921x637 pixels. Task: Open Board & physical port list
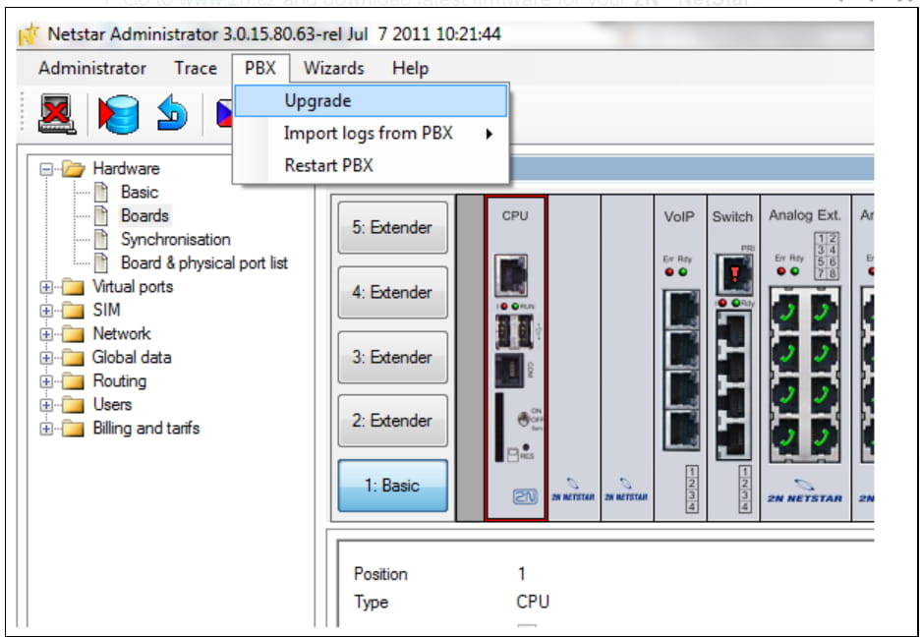point(203,262)
